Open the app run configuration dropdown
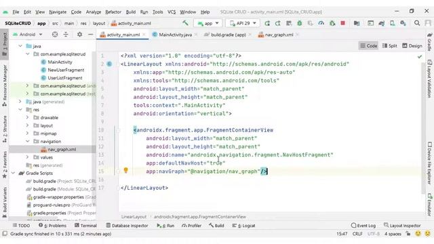The height and width of the screenshot is (244, 434). [x=208, y=23]
